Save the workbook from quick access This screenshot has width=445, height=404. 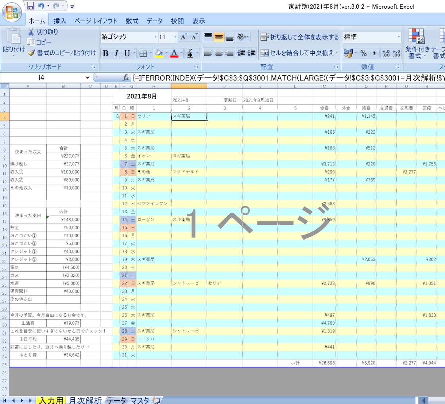click(x=30, y=6)
